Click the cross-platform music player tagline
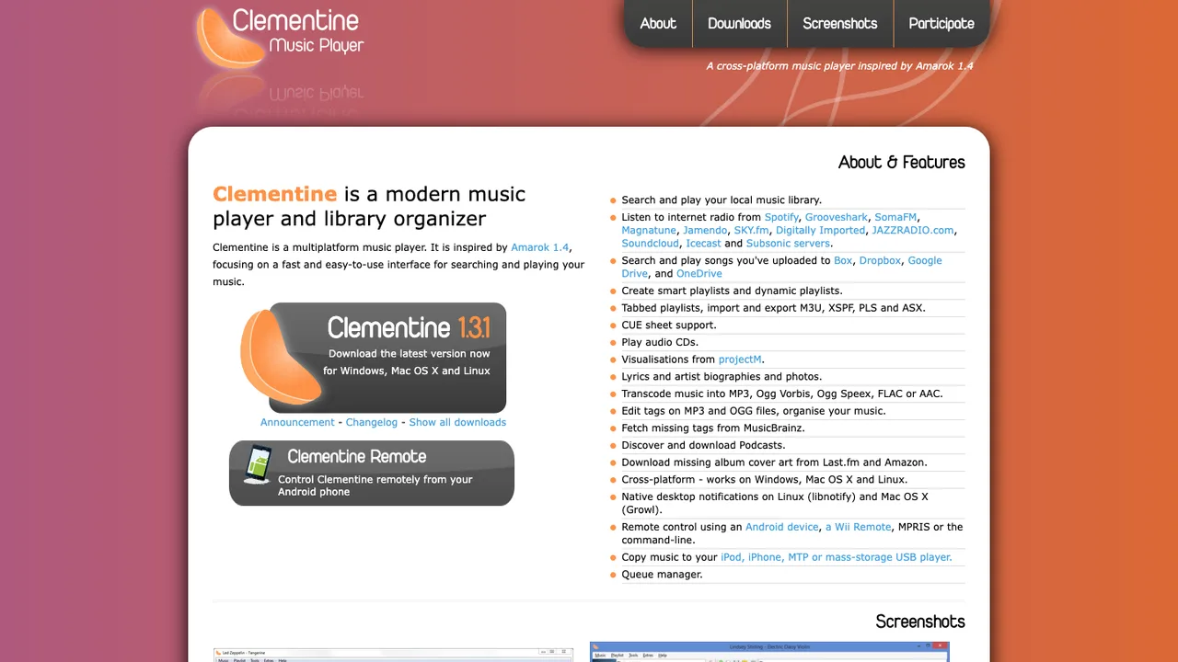 (839, 66)
